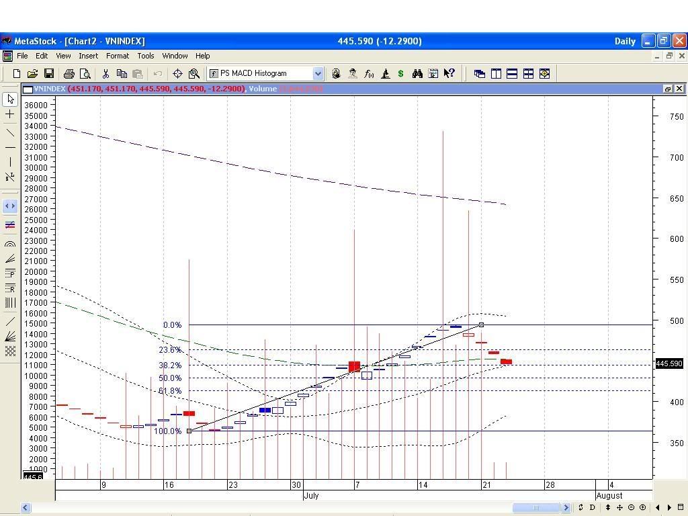Viewport: 688px width, 516px height.
Task: Click the print icon in toolbar
Action: pos(69,73)
